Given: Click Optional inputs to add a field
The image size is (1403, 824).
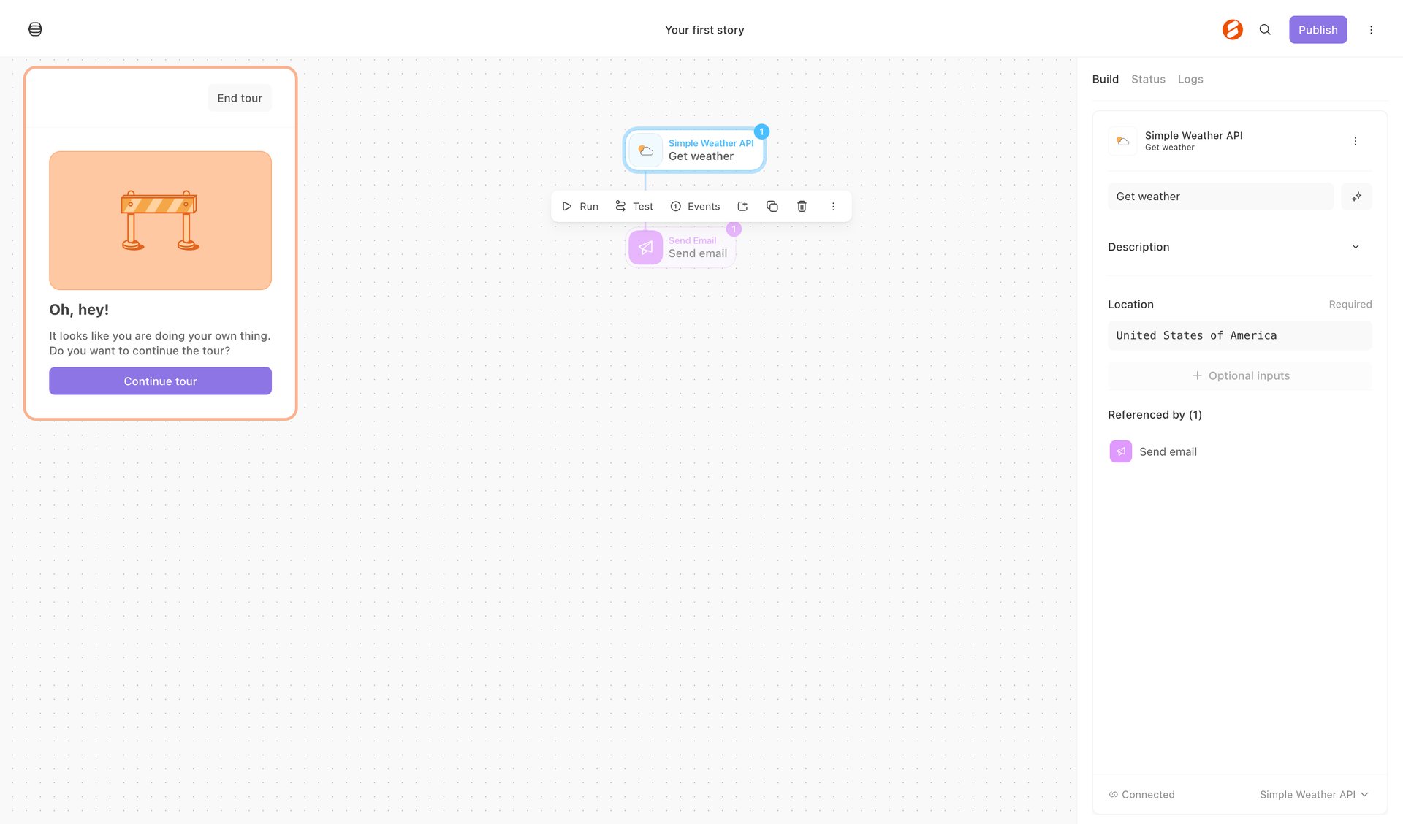Looking at the screenshot, I should point(1240,375).
